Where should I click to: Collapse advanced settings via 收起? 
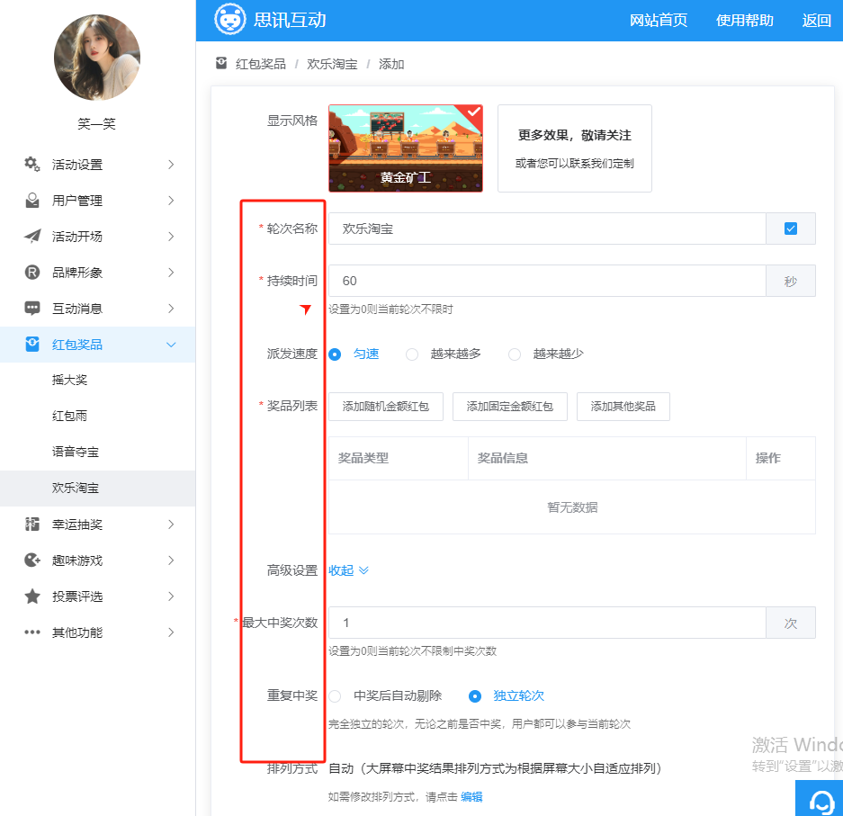tap(348, 570)
